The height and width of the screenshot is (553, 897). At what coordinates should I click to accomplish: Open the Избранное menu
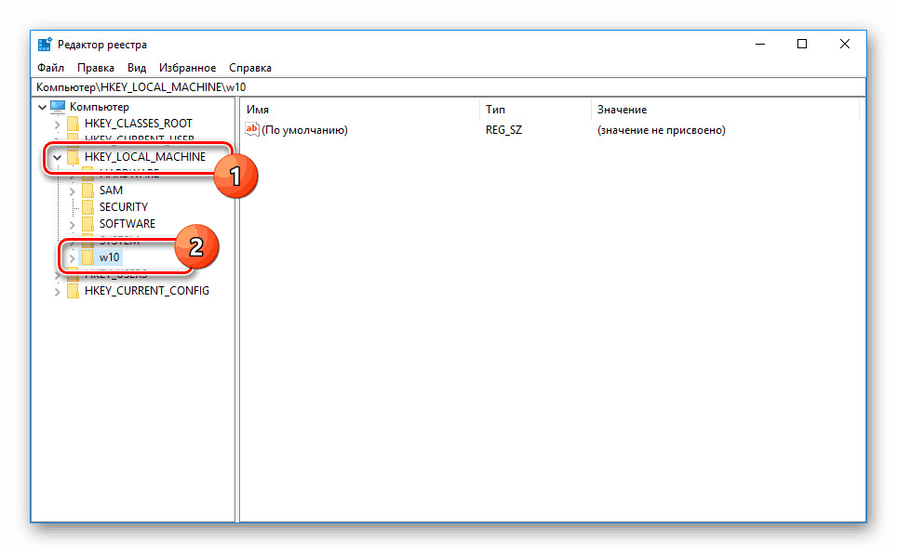pyautogui.click(x=188, y=68)
